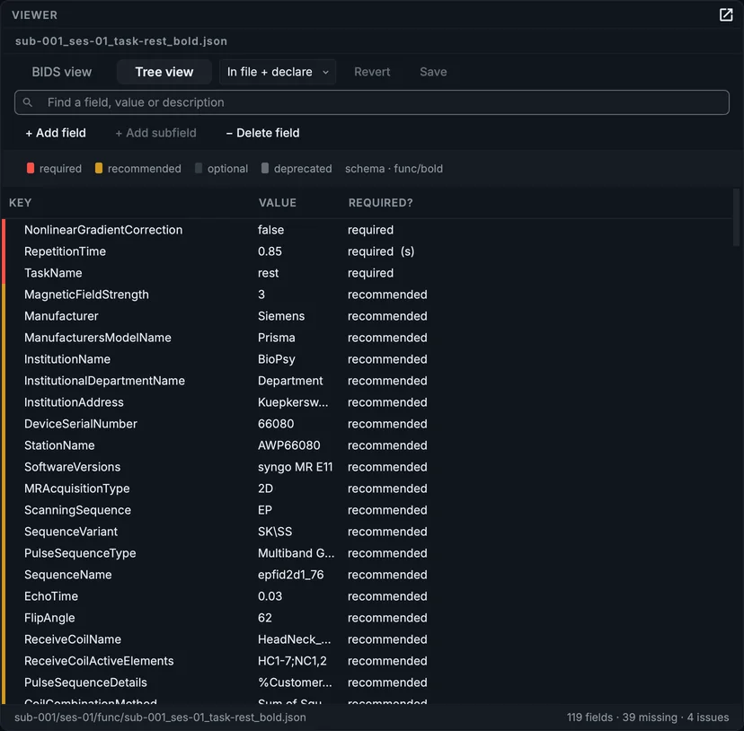Select the NonlinearGradientCorrection row key
Screen dimensions: 744x731
click(103, 230)
